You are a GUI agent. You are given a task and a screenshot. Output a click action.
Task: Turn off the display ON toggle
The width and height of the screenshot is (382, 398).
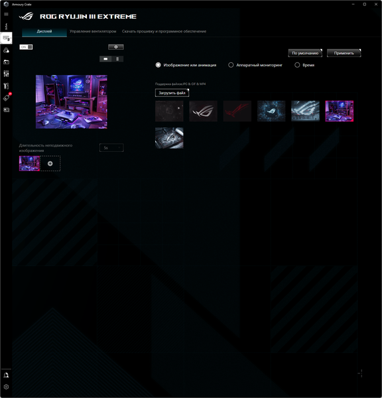point(26,47)
